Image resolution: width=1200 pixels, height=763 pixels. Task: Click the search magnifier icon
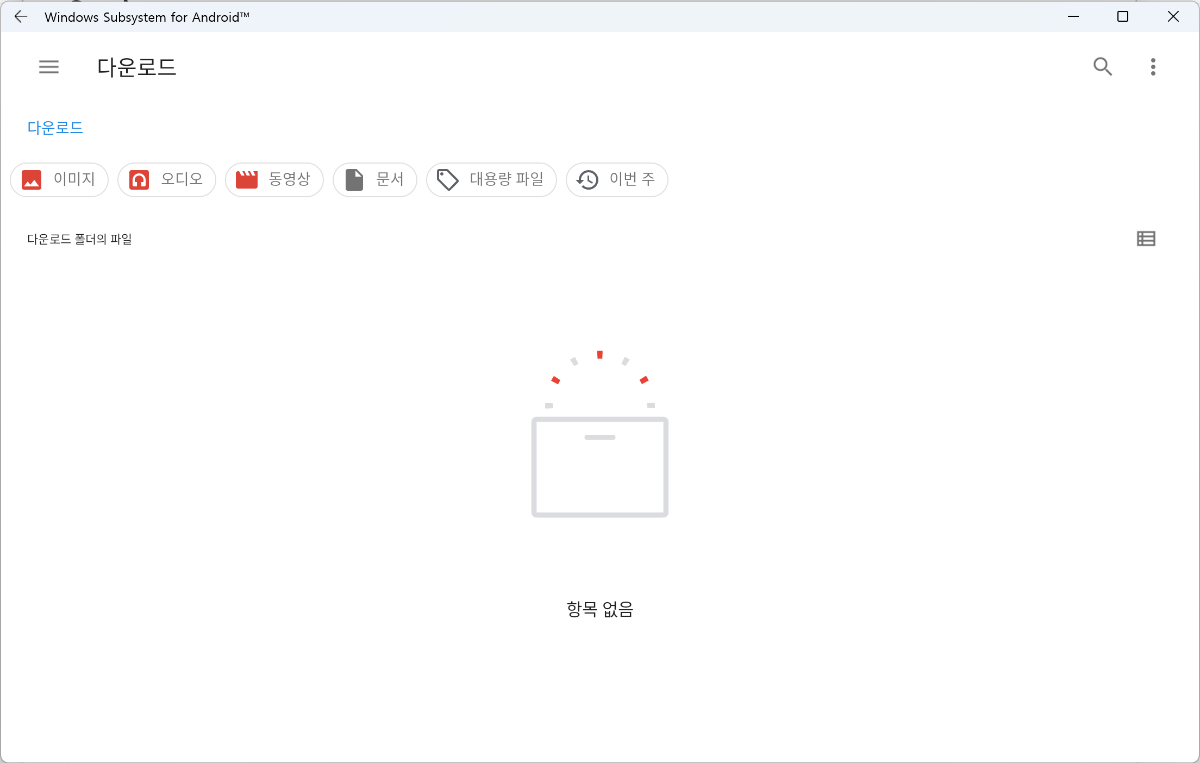click(x=1102, y=67)
